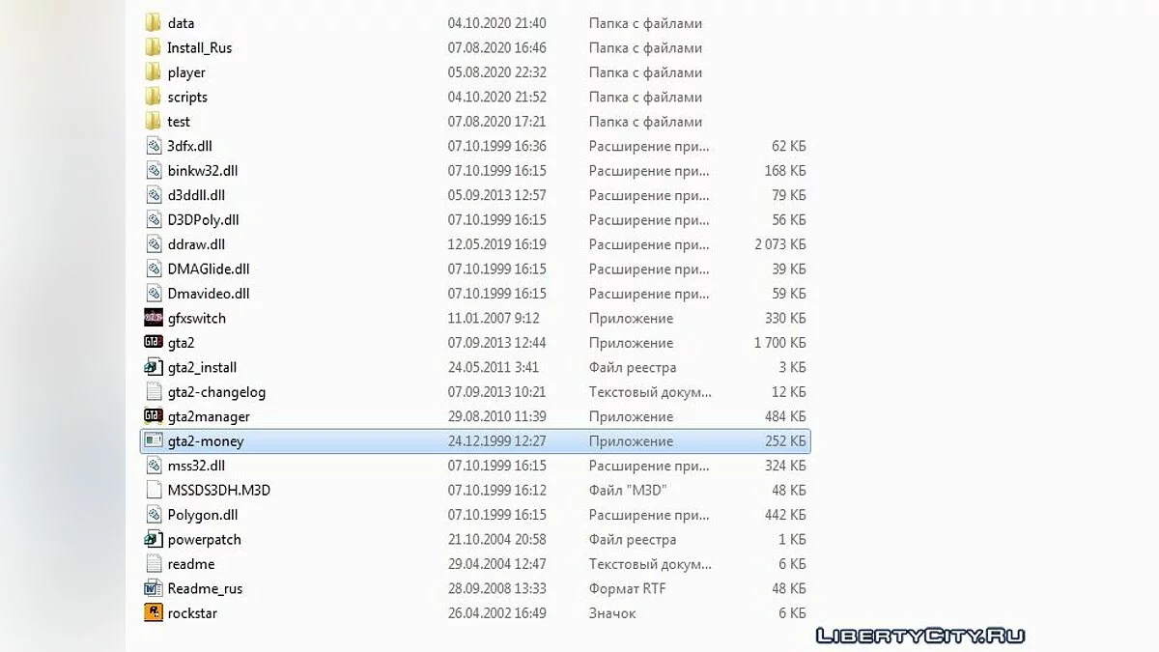The image size is (1159, 652).
Task: Click the player folder's modified date
Action: point(496,72)
